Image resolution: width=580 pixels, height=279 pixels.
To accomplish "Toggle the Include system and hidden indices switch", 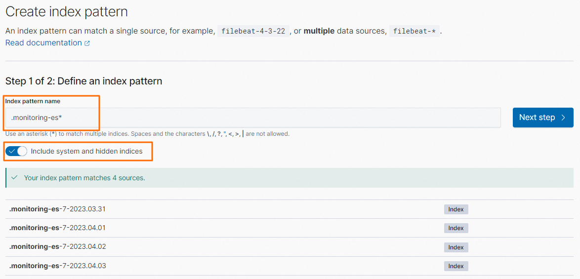I will point(17,152).
